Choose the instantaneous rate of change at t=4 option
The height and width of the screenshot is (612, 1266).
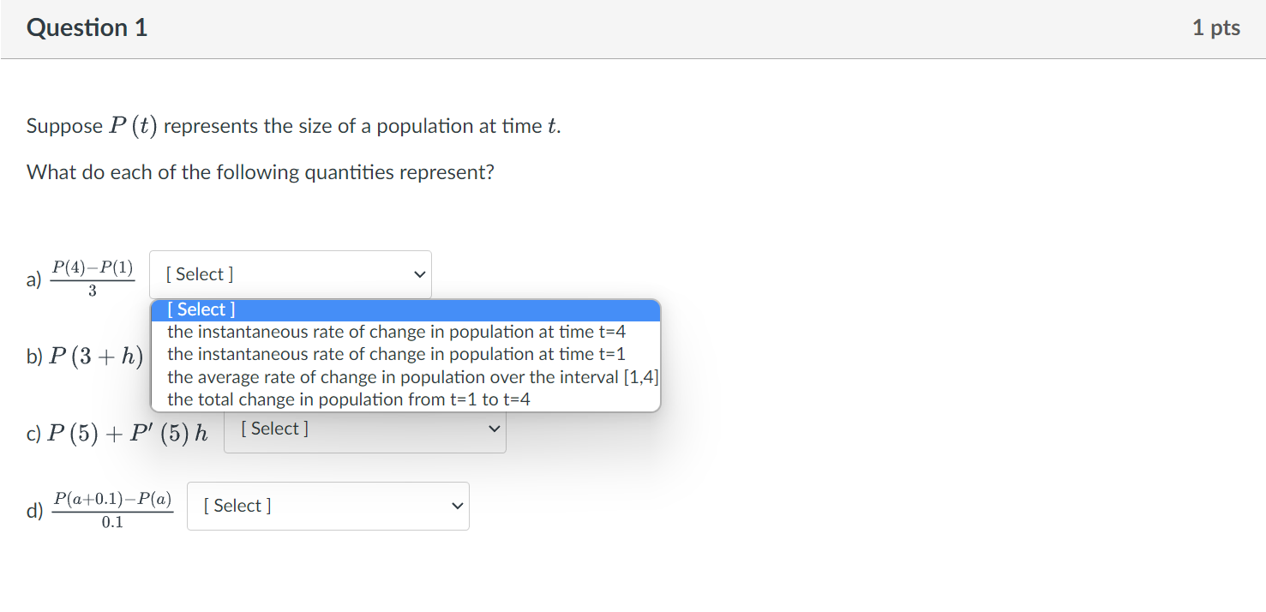point(396,332)
